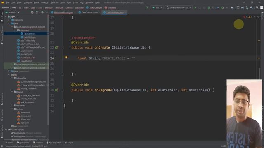Viewport: 264px width, 148px height.
Task: Hide the Project panel with minus icon
Action: pos(47,12)
